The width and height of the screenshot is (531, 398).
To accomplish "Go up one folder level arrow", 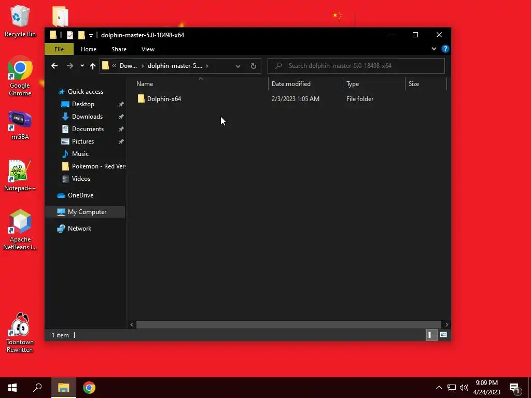I will pyautogui.click(x=93, y=66).
